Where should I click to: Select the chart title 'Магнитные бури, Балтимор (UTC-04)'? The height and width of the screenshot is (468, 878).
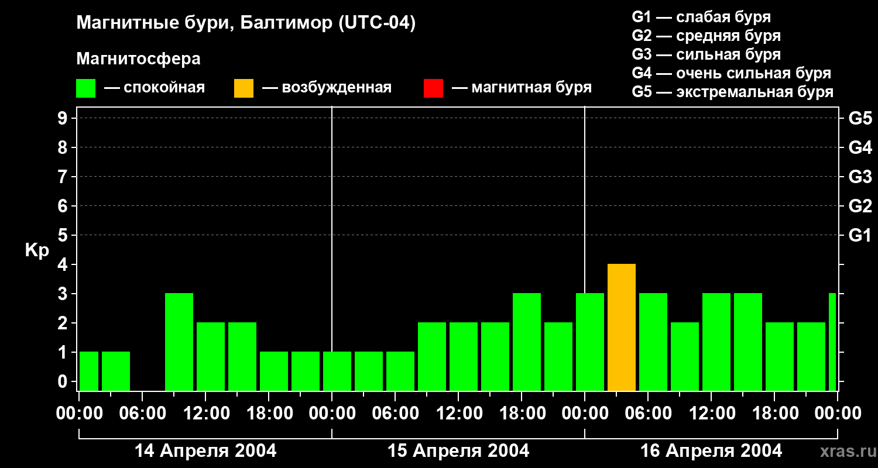click(x=246, y=24)
